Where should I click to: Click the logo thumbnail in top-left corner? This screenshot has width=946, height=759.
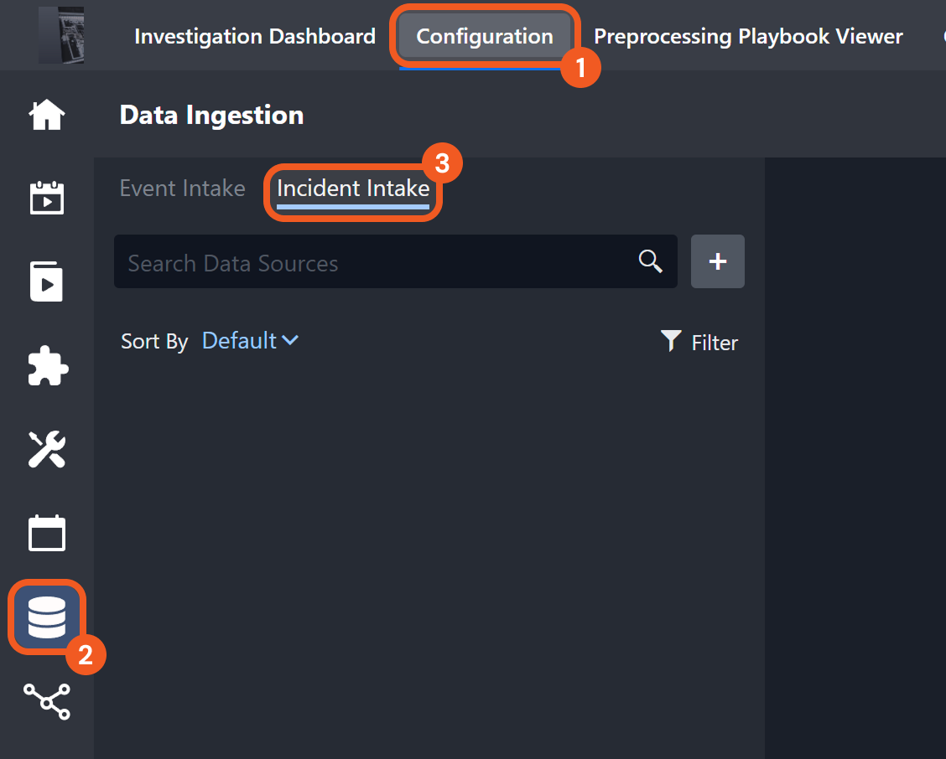[61, 37]
